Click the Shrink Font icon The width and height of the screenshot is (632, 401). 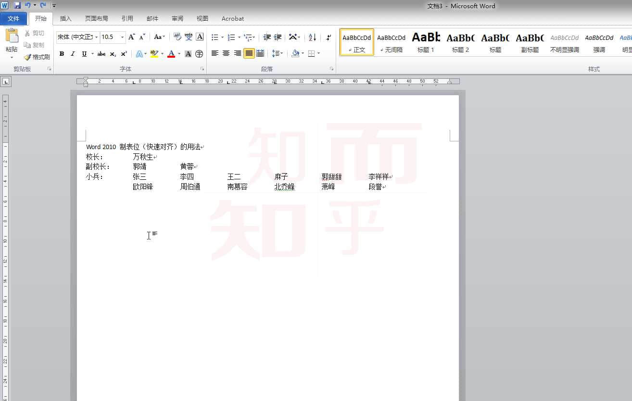tap(142, 37)
